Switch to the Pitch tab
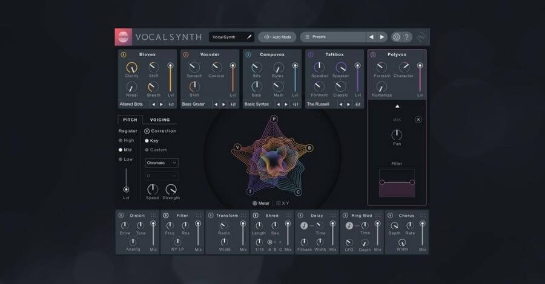The width and height of the screenshot is (545, 284). [130, 120]
